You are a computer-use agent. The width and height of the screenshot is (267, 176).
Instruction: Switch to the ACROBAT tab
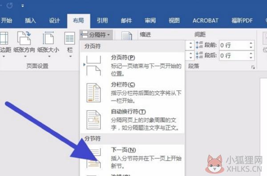pos(205,20)
